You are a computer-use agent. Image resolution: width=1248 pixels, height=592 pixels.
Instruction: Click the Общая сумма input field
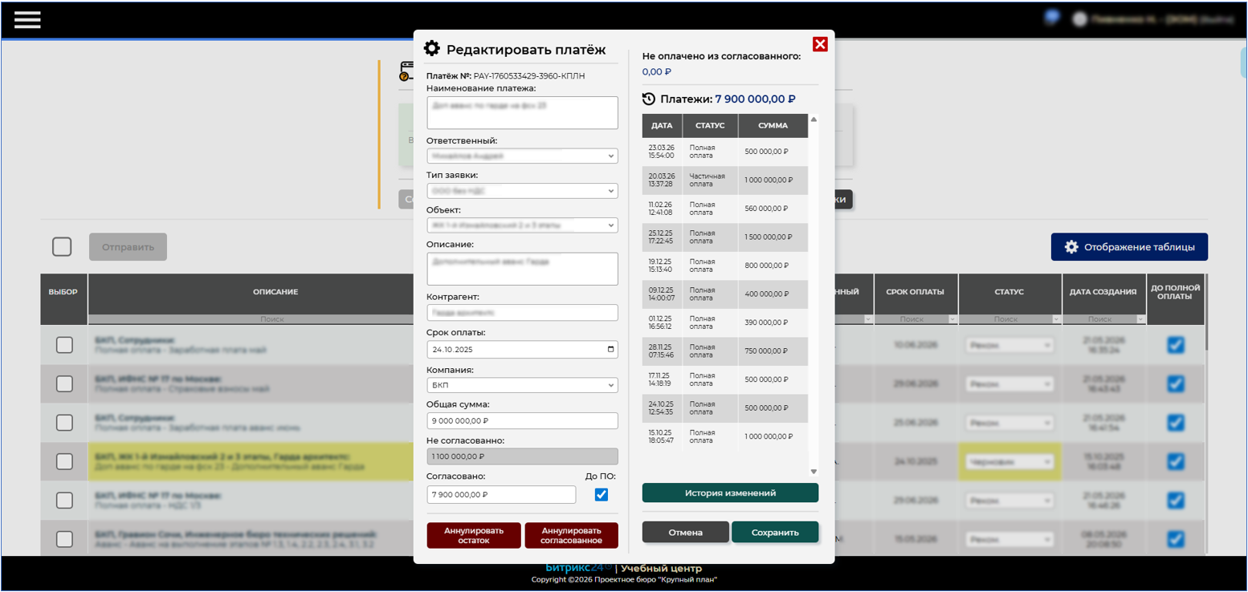522,420
